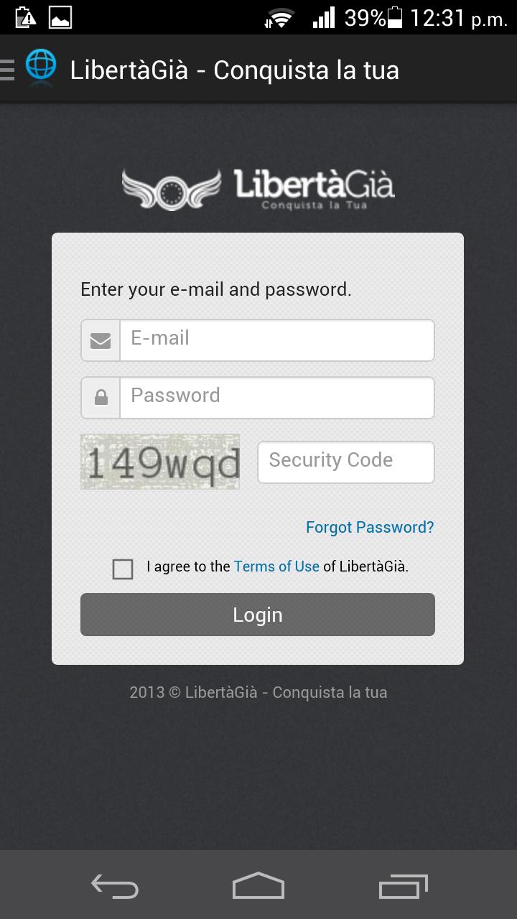Tap the LibertàGià title in the header bar
Screen dimensions: 517x919
tap(234, 70)
